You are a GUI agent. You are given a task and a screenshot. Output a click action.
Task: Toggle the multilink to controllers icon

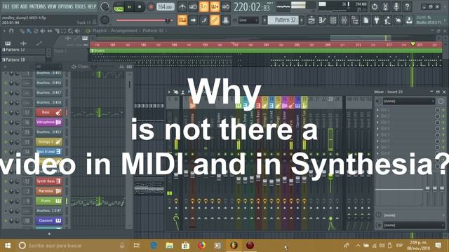click(x=215, y=20)
